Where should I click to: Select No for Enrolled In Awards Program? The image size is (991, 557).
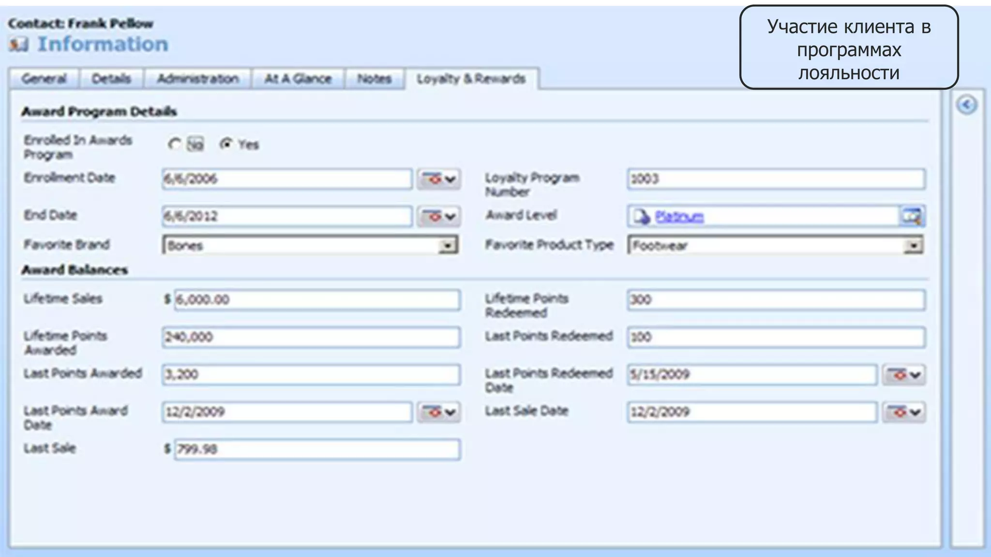pyautogui.click(x=174, y=144)
